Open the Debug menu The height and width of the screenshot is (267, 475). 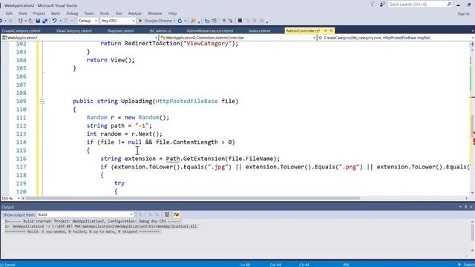pyautogui.click(x=72, y=13)
